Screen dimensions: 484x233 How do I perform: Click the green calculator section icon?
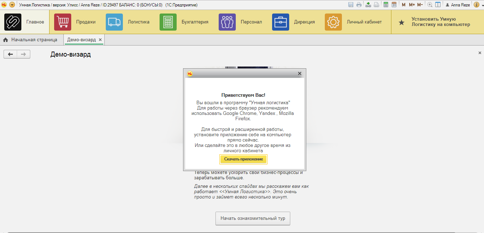point(168,22)
